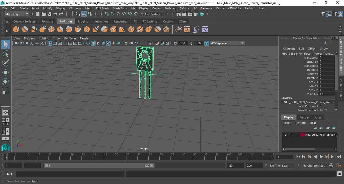This screenshot has height=184, width=344.
Task: Click the Open Scene folder icon
Action: (44, 14)
